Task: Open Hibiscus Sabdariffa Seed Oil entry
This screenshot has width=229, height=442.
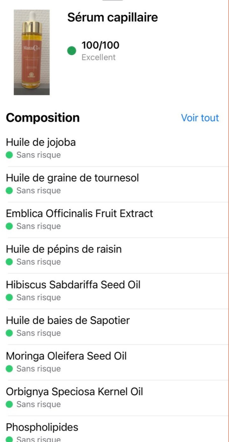Action: pyautogui.click(x=73, y=285)
